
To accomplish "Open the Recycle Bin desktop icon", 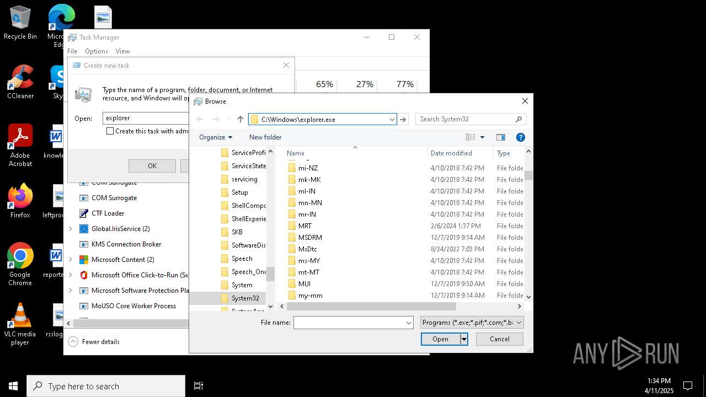I will [x=20, y=23].
